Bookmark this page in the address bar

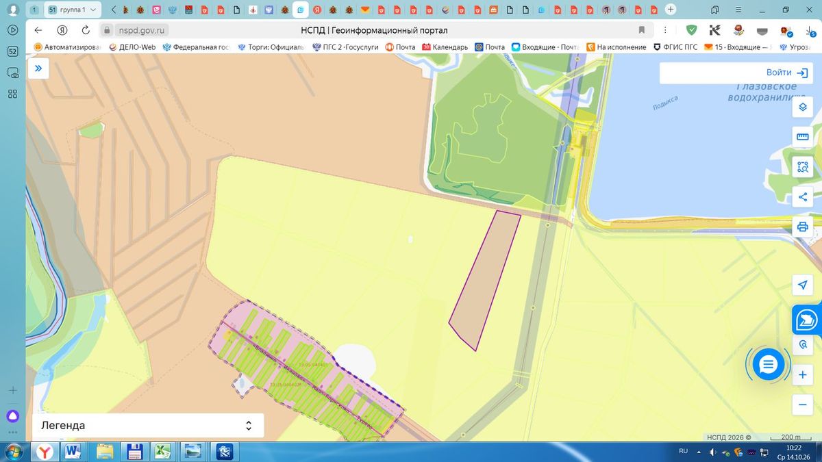coord(642,30)
